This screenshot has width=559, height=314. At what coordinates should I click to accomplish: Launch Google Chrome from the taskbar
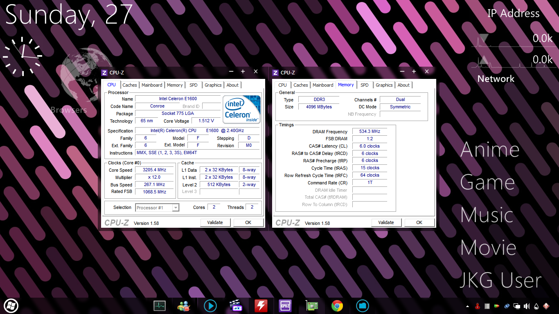[x=337, y=305]
